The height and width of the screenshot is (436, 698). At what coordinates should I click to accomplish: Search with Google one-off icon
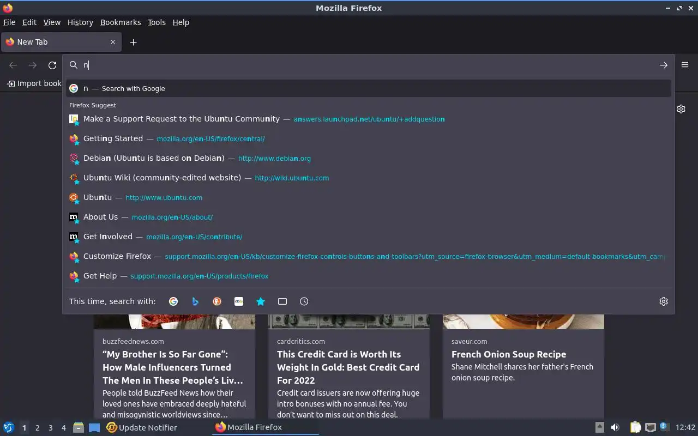click(x=173, y=301)
